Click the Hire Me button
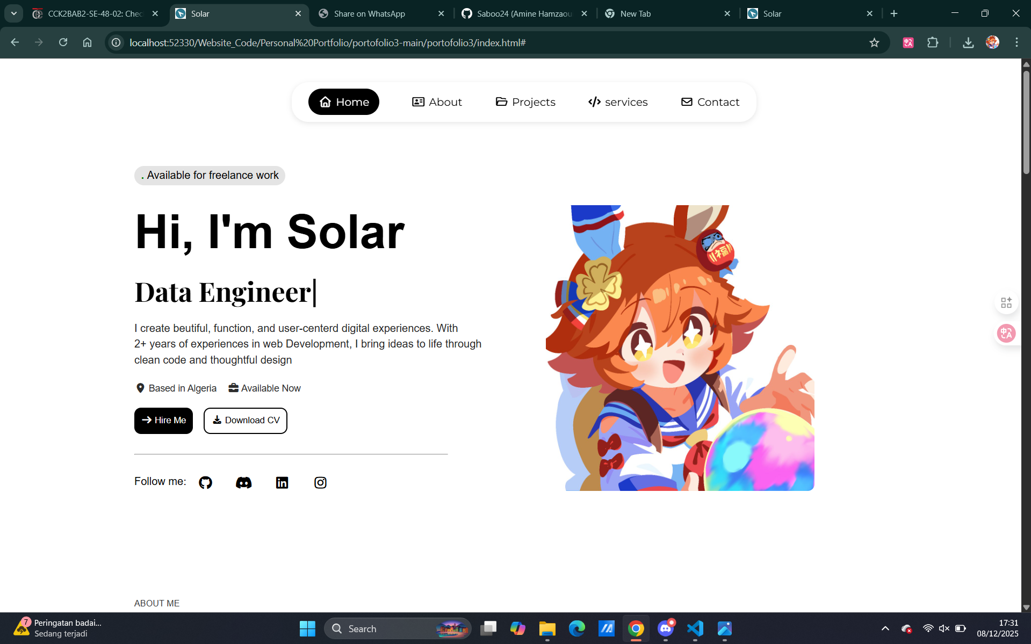 pyautogui.click(x=163, y=421)
